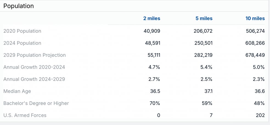Select the 5.4% annual growth value
The height and width of the screenshot is (125, 270).
(x=206, y=67)
